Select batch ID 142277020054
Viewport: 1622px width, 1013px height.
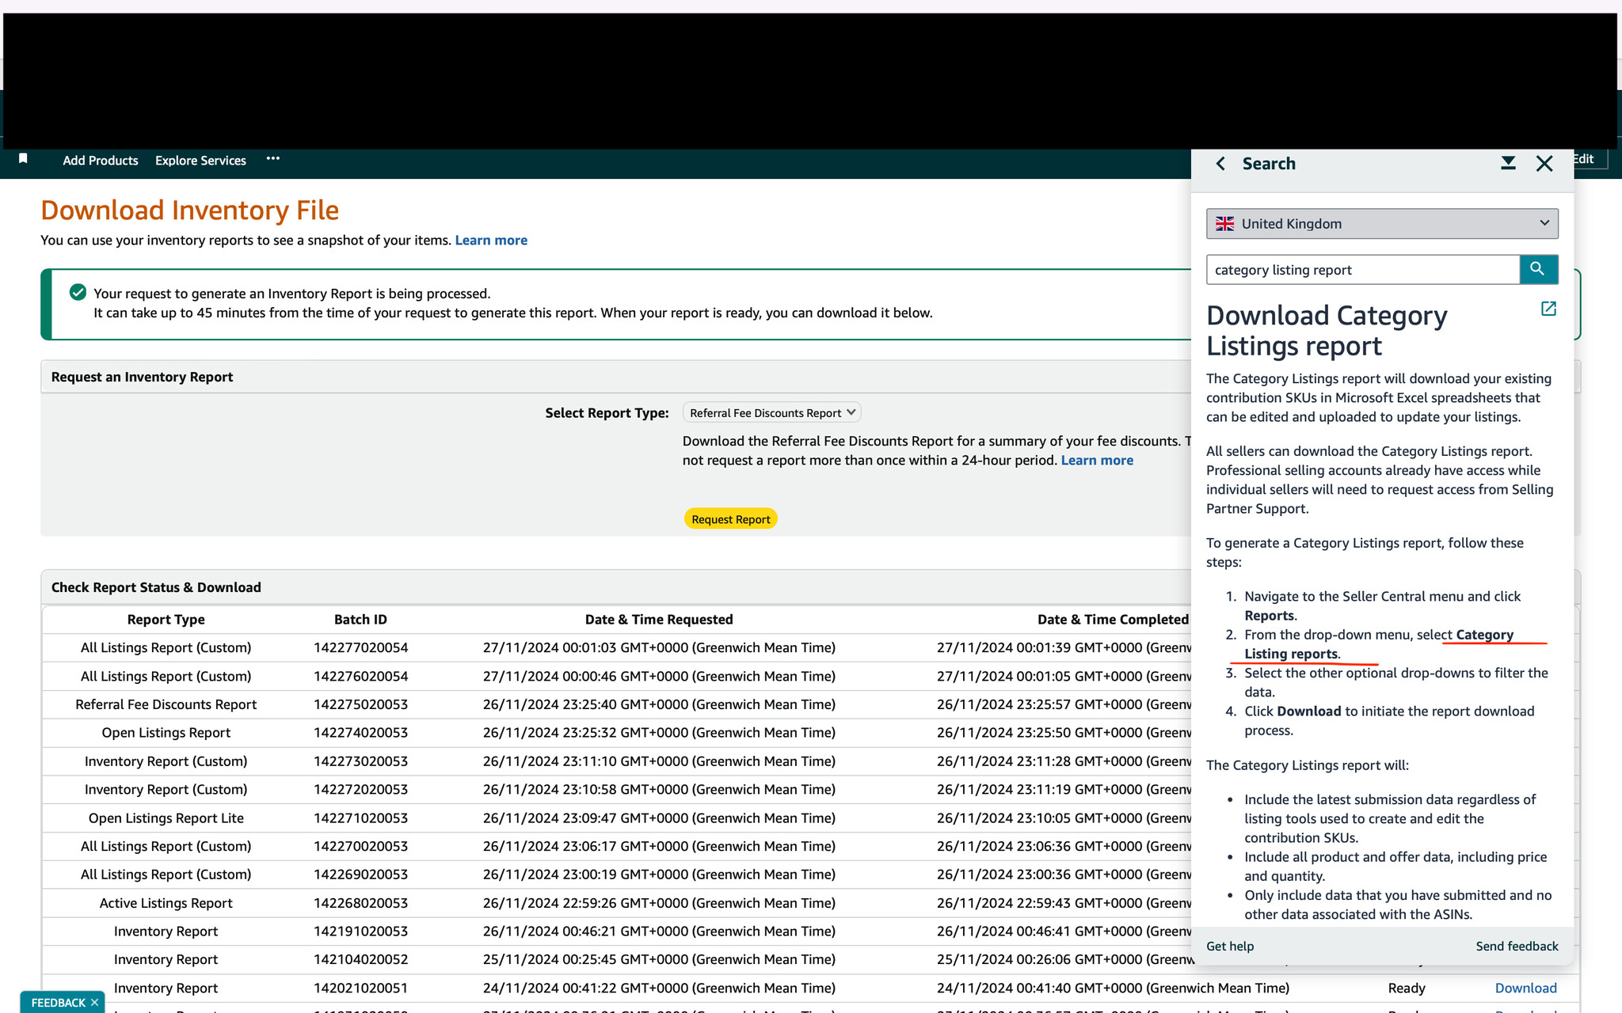click(x=360, y=647)
